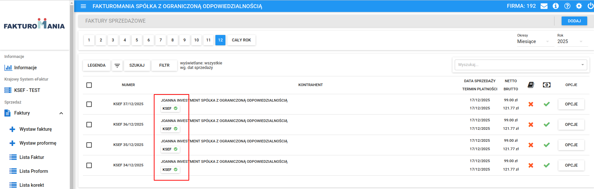Image resolution: width=594 pixels, height=189 pixels.
Task: Click the NUMER column header
Action: click(x=128, y=85)
